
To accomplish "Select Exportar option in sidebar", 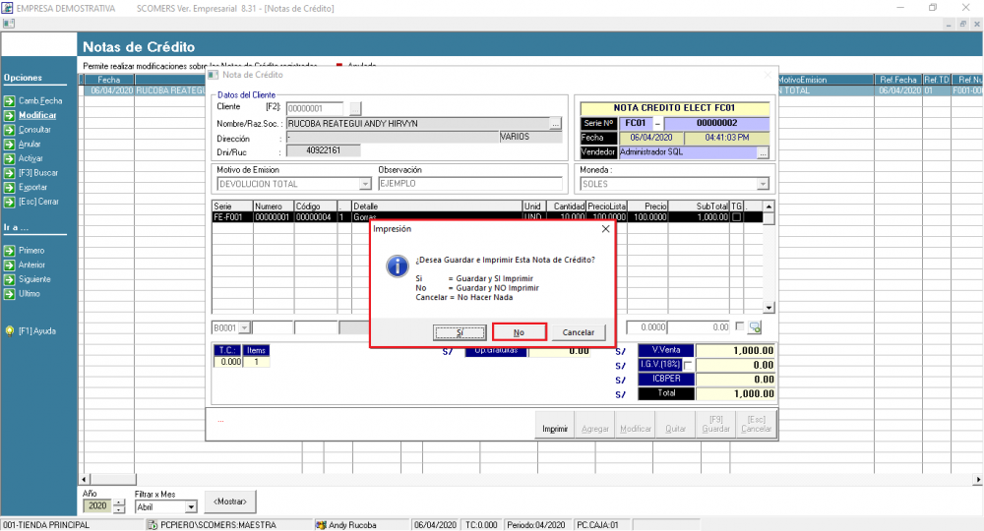I will [32, 188].
